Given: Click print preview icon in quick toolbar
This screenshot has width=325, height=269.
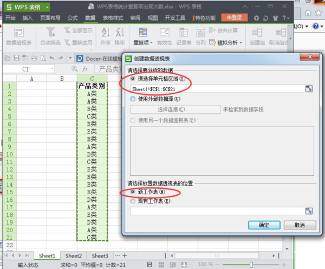Looking at the screenshot, I should click(43, 58).
